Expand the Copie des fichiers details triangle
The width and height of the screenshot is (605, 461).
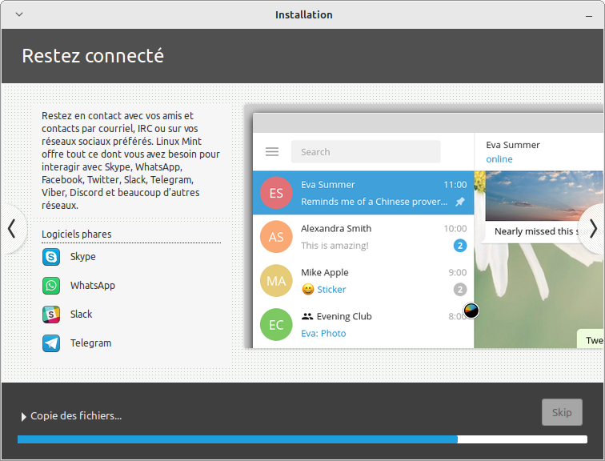(x=23, y=416)
